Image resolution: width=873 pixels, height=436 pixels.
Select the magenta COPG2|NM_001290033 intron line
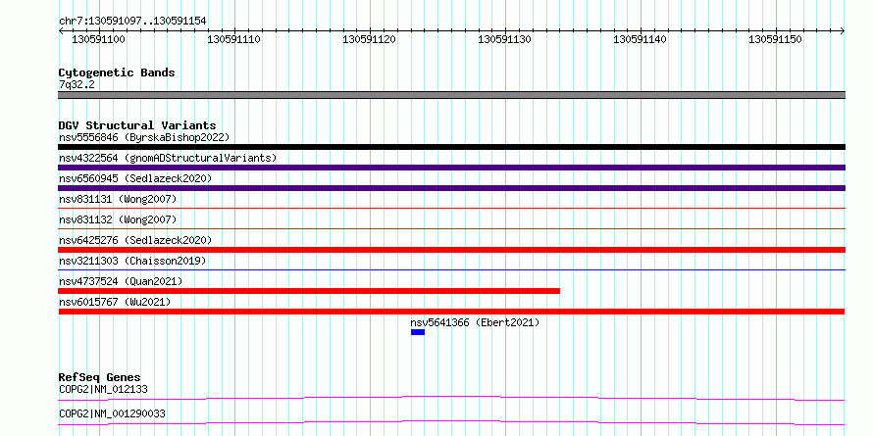tap(451, 423)
